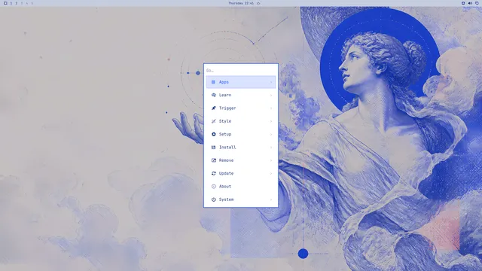
Task: Click the volume speaker icon in top bar
Action: (470, 3)
